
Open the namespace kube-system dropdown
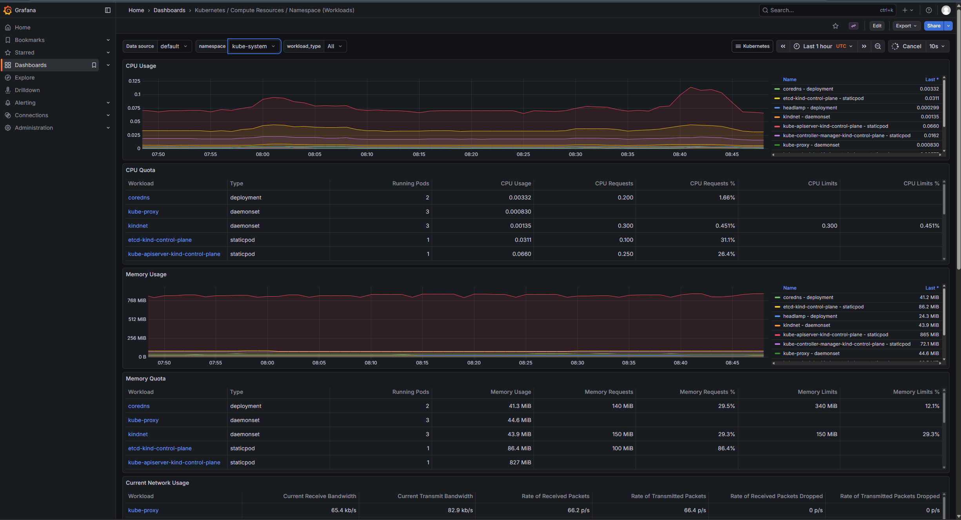coord(254,46)
